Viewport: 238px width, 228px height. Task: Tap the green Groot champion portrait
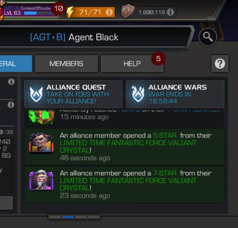click(x=42, y=117)
